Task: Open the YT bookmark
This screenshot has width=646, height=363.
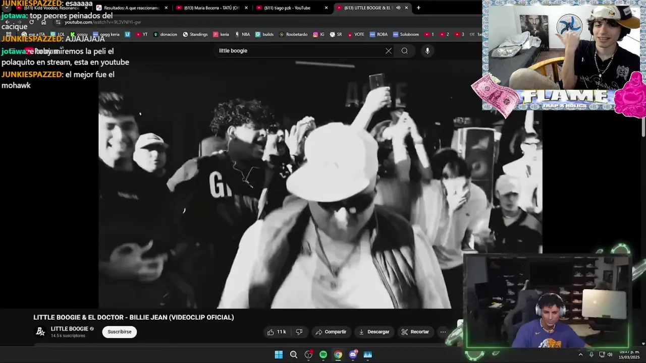Action: 141,34
